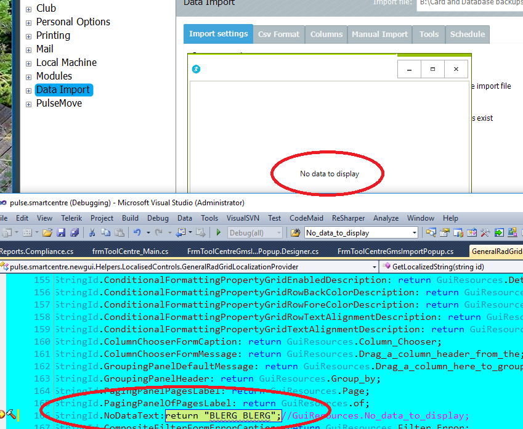Click the New Project toolbar icon
Viewport: 523px width, 429px height.
tap(6, 233)
